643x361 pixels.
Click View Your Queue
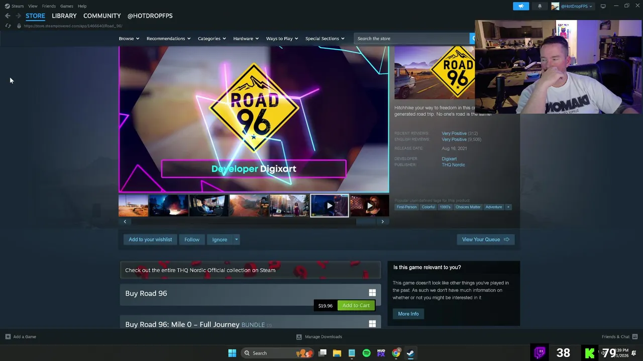pos(485,240)
